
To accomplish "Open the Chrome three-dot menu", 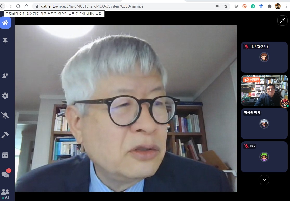I will pos(286,6).
